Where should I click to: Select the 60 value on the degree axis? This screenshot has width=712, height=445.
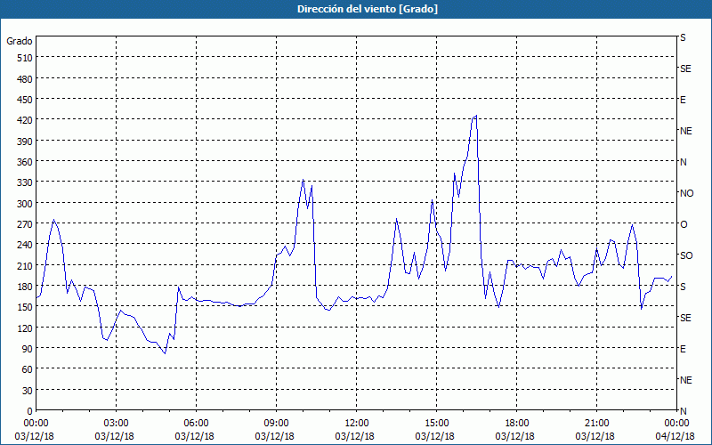coord(28,369)
